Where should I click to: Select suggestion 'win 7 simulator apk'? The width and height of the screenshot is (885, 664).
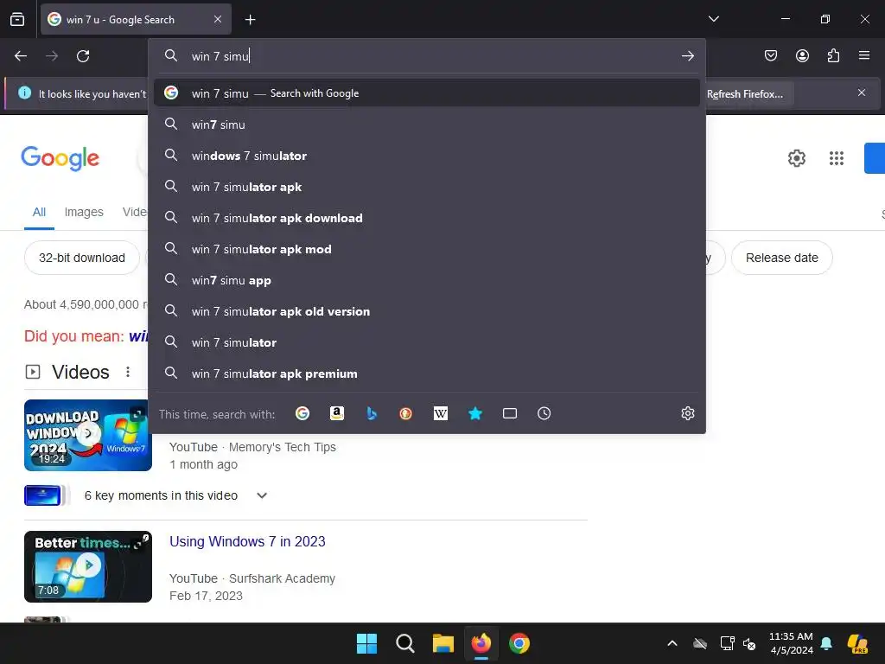tap(427, 187)
